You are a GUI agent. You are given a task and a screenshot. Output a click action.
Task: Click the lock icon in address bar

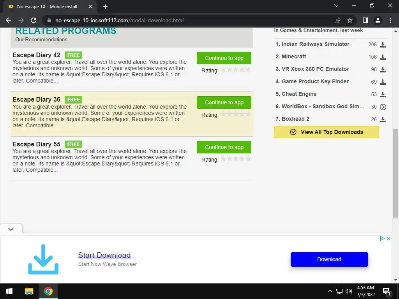49,20
